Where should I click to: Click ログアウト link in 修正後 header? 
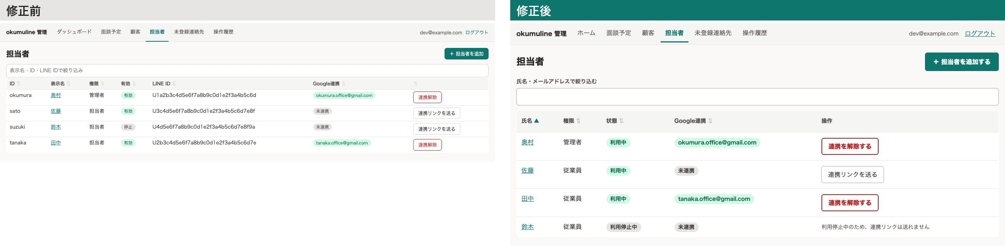[x=980, y=34]
